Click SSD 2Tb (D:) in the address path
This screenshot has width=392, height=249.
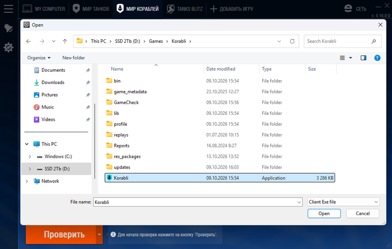point(127,41)
